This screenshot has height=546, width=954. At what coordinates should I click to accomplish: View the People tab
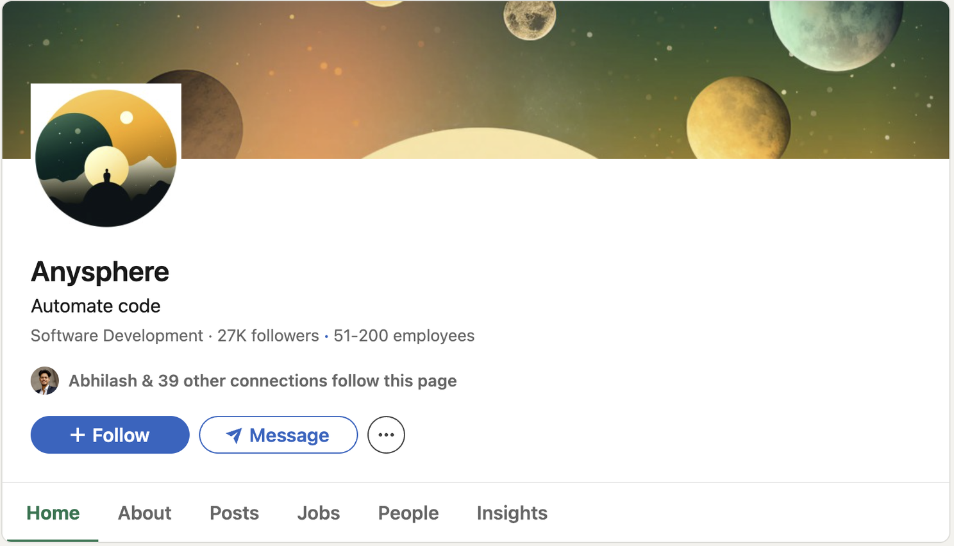pos(408,513)
